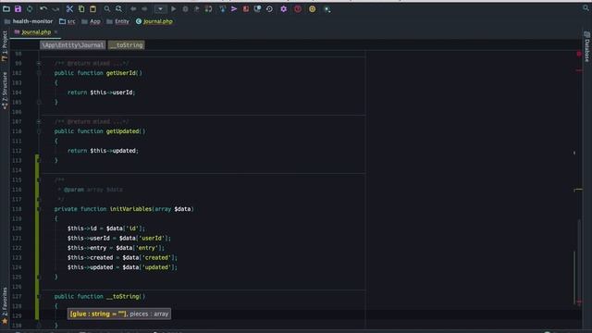Image resolution: width=592 pixels, height=333 pixels.
Task: Click the 'glue : string' parameter hint popup
Action: (119, 314)
